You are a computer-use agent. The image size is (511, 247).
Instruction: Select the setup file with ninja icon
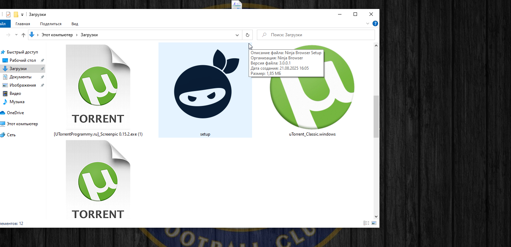click(x=205, y=90)
